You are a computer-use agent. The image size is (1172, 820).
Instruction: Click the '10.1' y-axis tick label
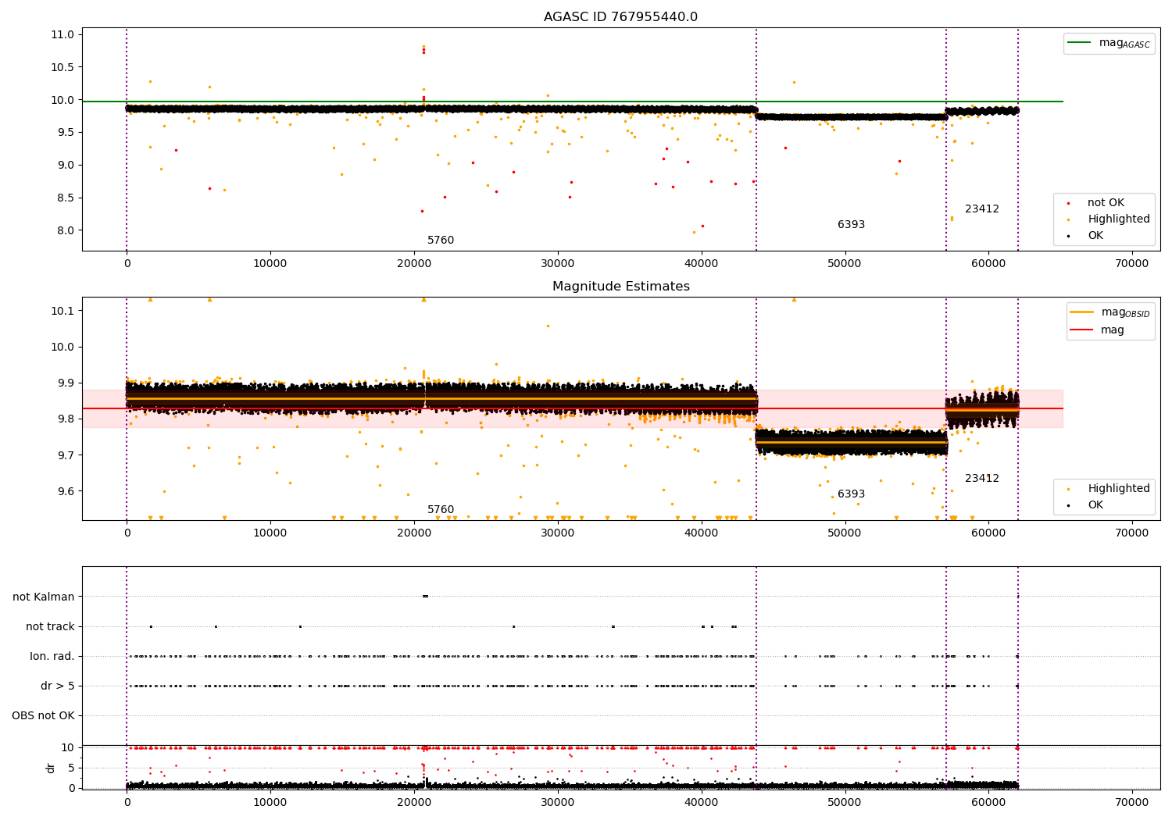(x=62, y=311)
